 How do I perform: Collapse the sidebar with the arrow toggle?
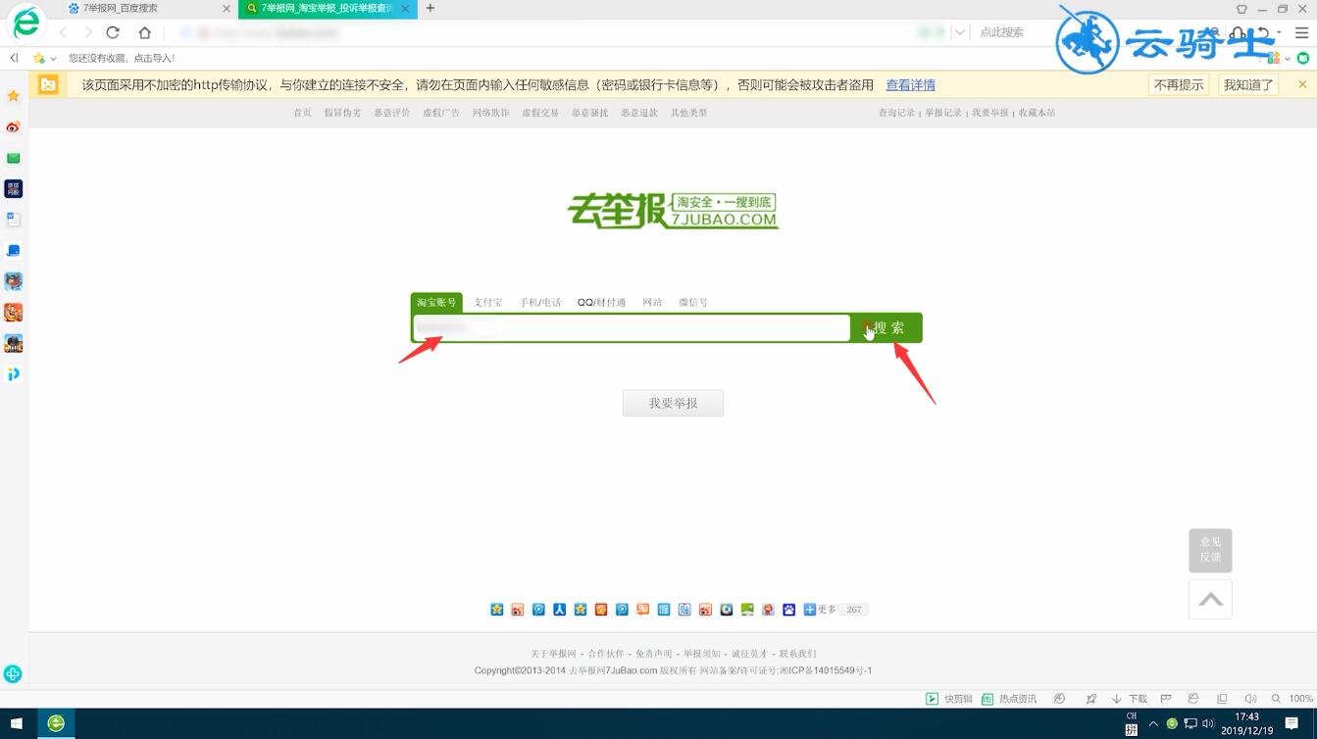14,58
